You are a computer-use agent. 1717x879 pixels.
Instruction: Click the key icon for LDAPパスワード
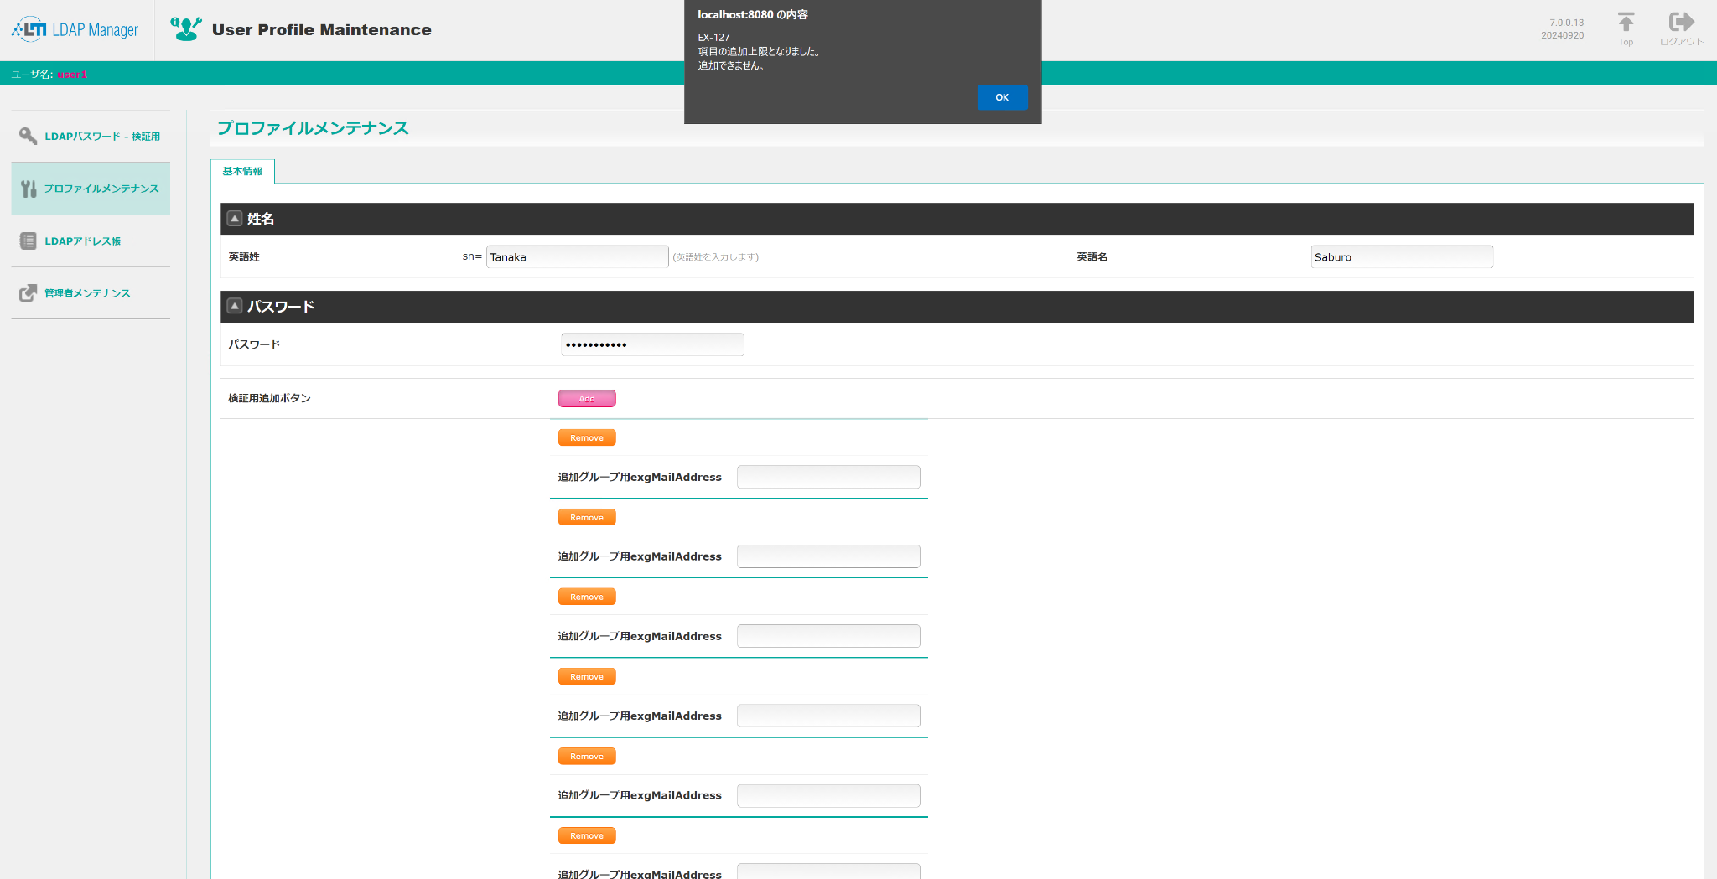coord(29,136)
